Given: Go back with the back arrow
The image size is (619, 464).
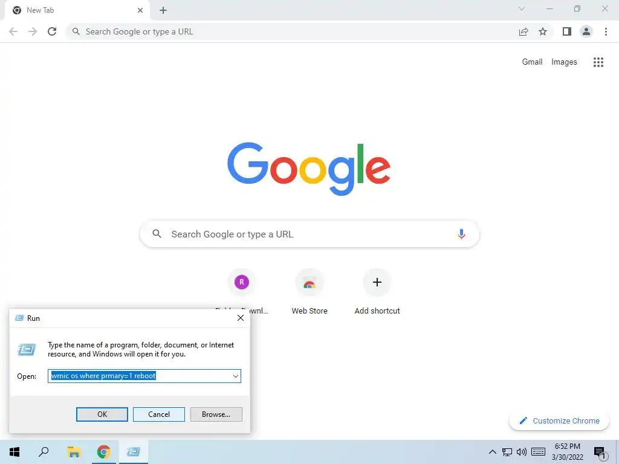Looking at the screenshot, I should coord(13,31).
